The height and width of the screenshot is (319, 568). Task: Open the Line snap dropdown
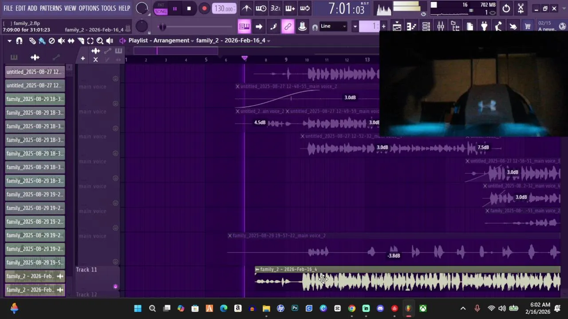click(333, 27)
